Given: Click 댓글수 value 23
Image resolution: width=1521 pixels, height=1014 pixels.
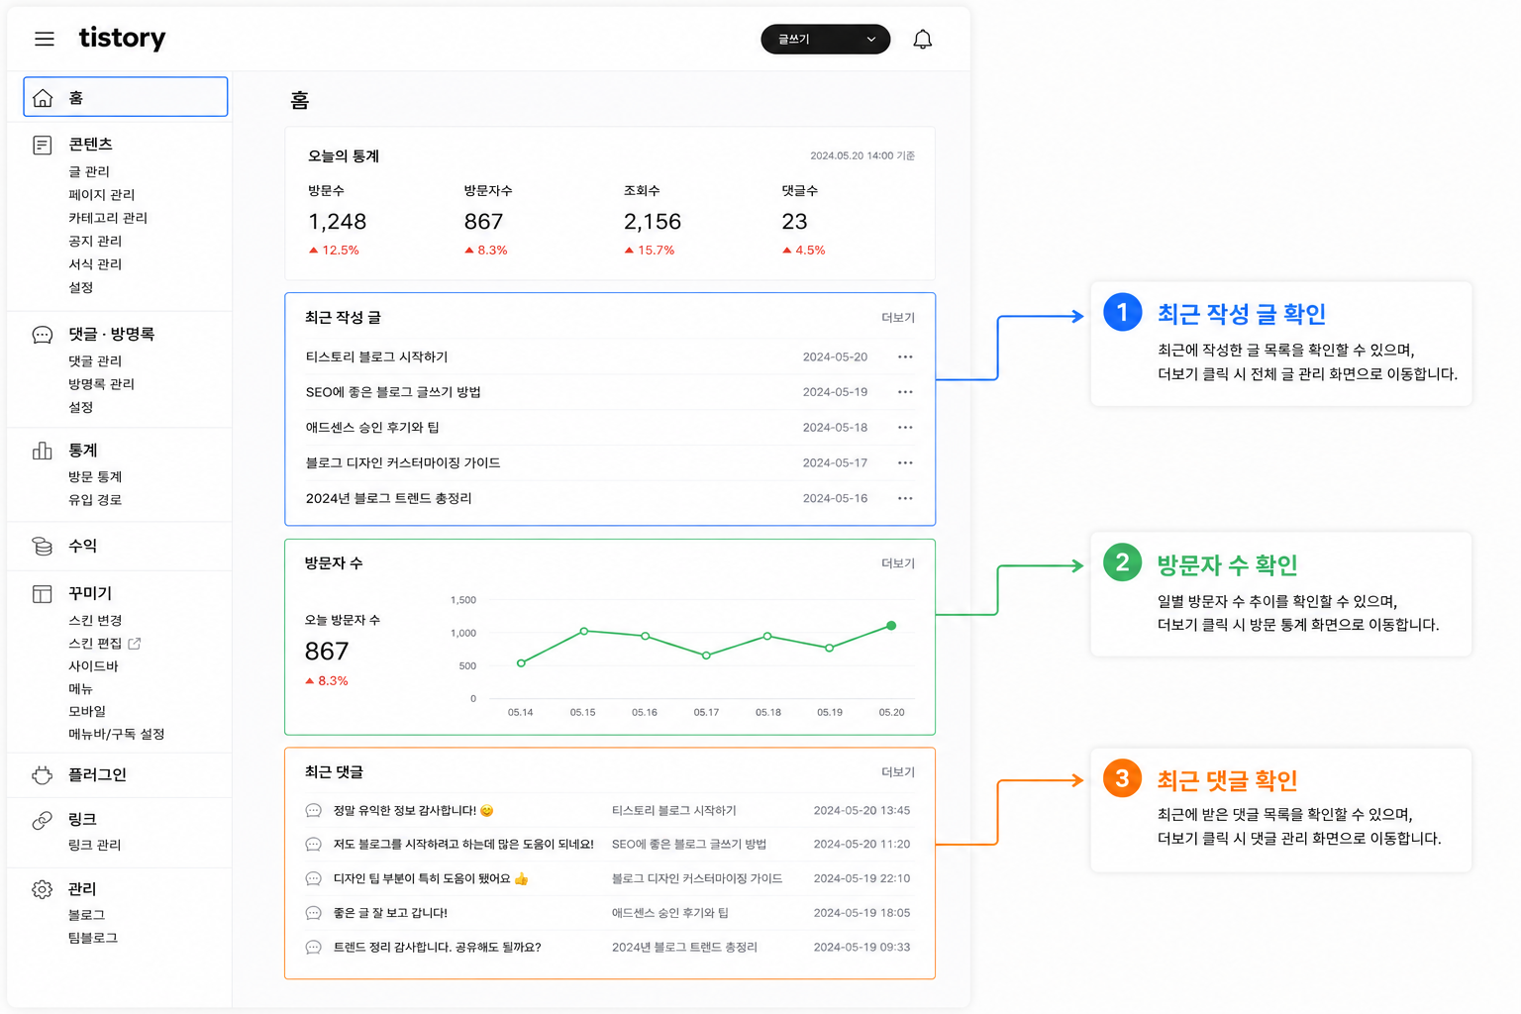Looking at the screenshot, I should click(794, 222).
